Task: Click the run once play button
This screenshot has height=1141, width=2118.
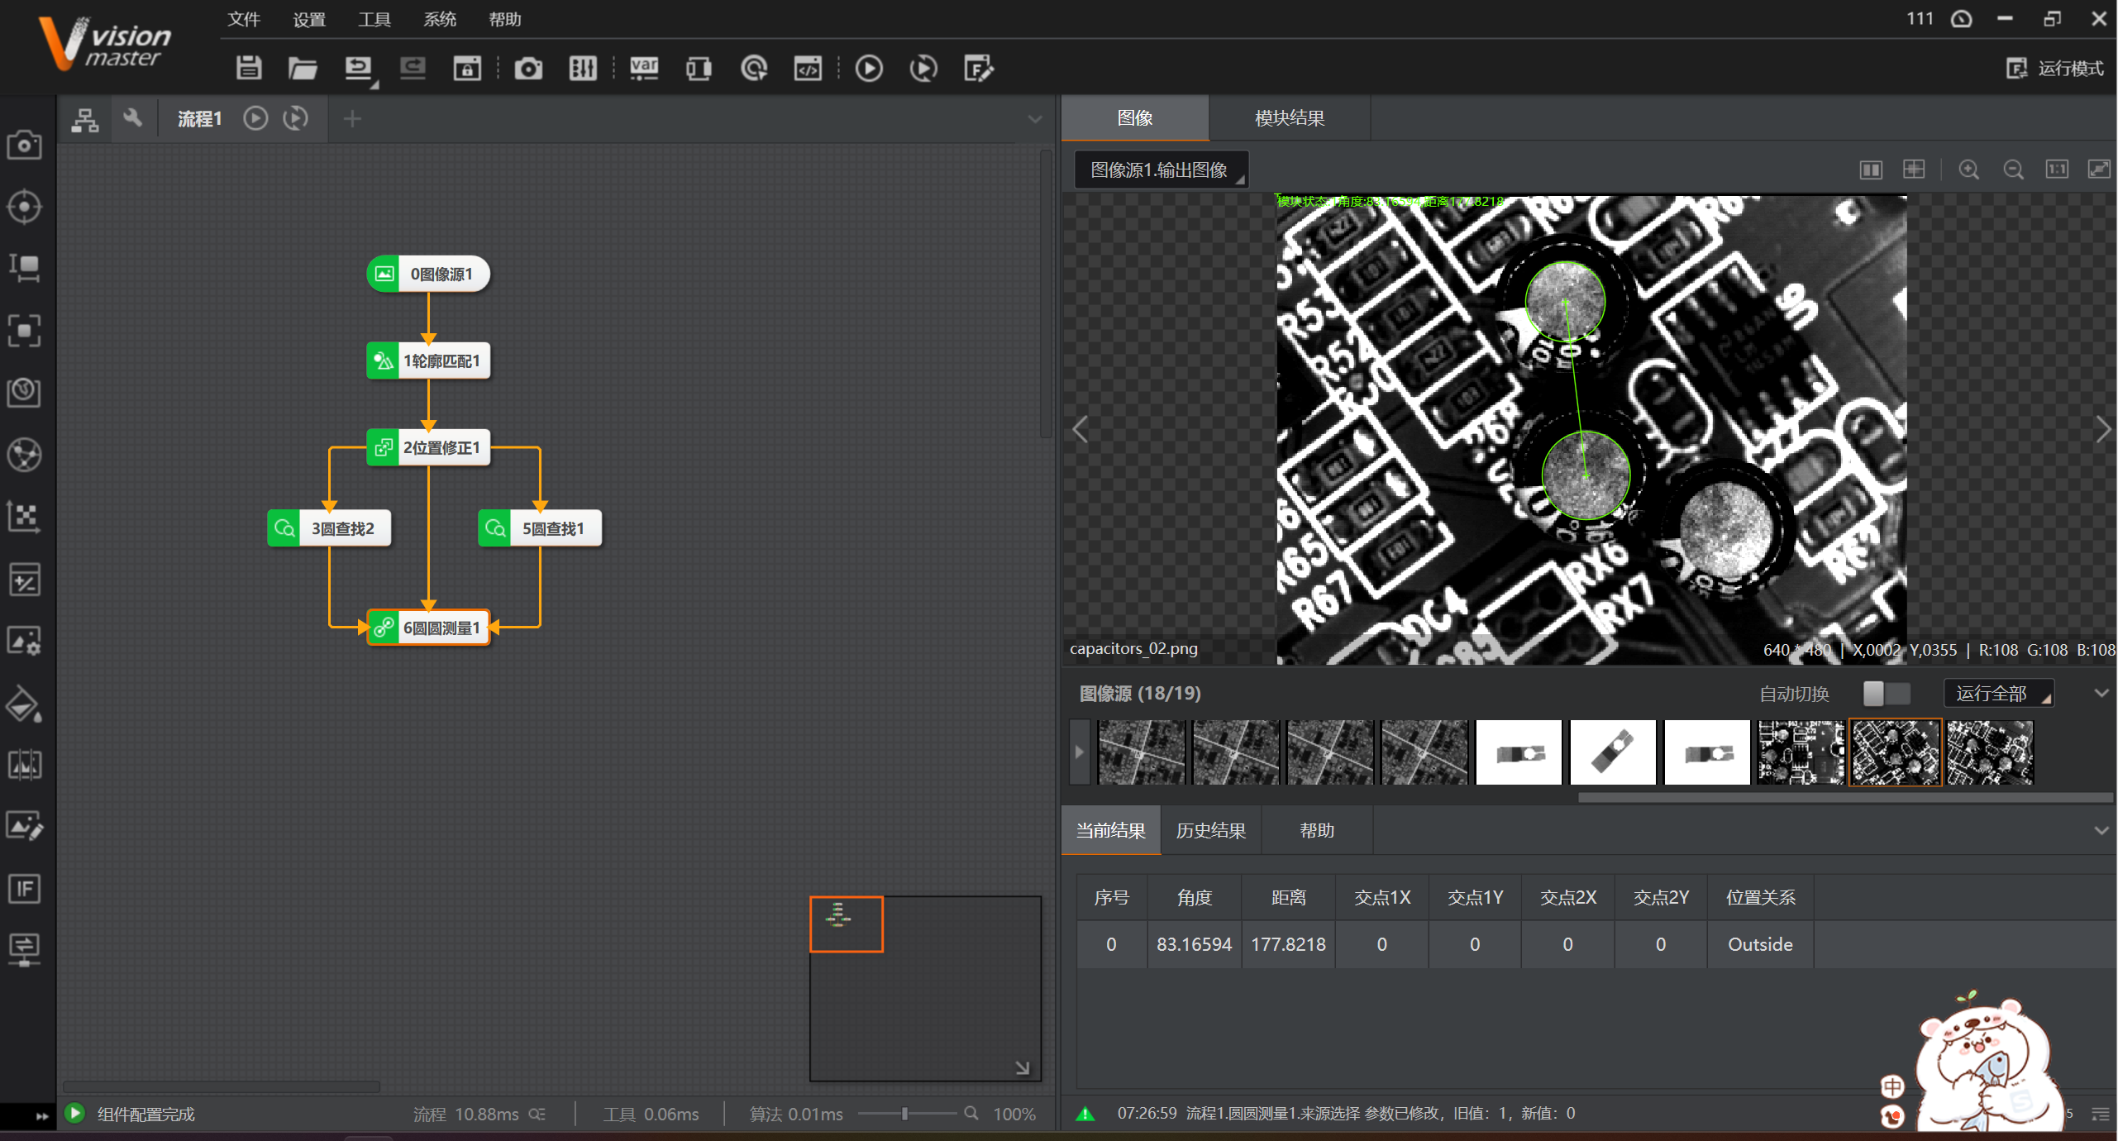Action: coord(869,68)
